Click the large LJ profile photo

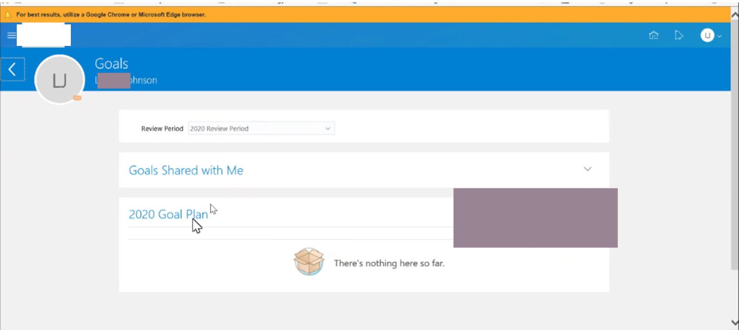click(x=59, y=79)
